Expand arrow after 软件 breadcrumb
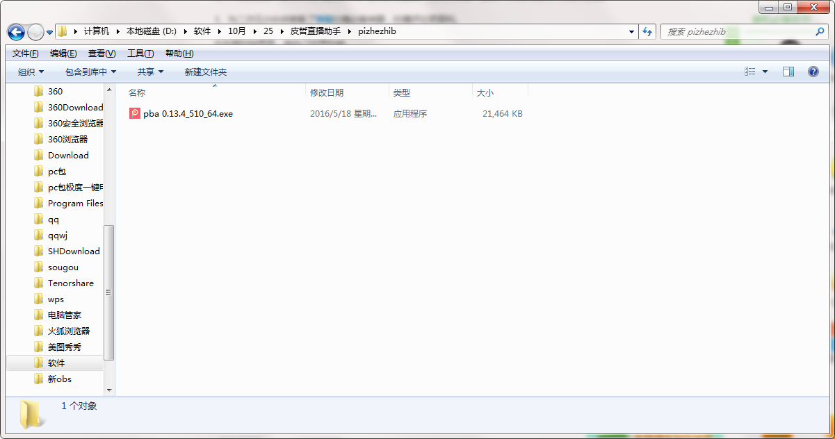 pyautogui.click(x=219, y=31)
